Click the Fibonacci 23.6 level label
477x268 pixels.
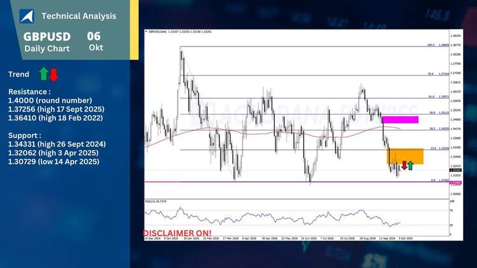point(433,148)
